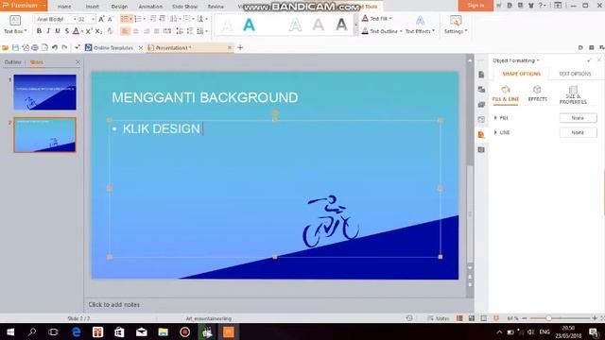Choose the teal A WordArt style
The width and height of the screenshot is (605, 340).
pos(249,25)
